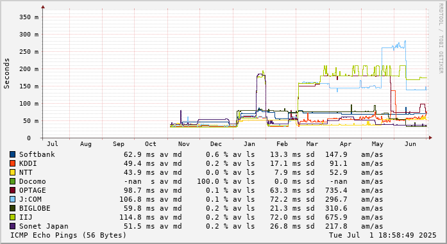Click the Sonet Japan purple legend swatch
Viewport: 447px width, 244px height.
[13, 226]
